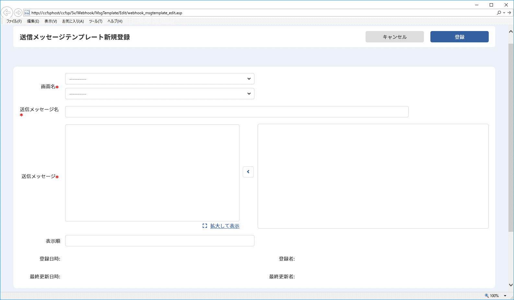
Task: Click the キャンセル button
Action: click(395, 37)
